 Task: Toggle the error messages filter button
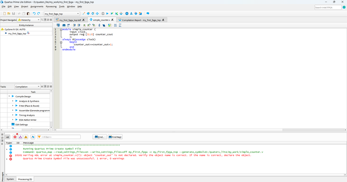(15, 137)
